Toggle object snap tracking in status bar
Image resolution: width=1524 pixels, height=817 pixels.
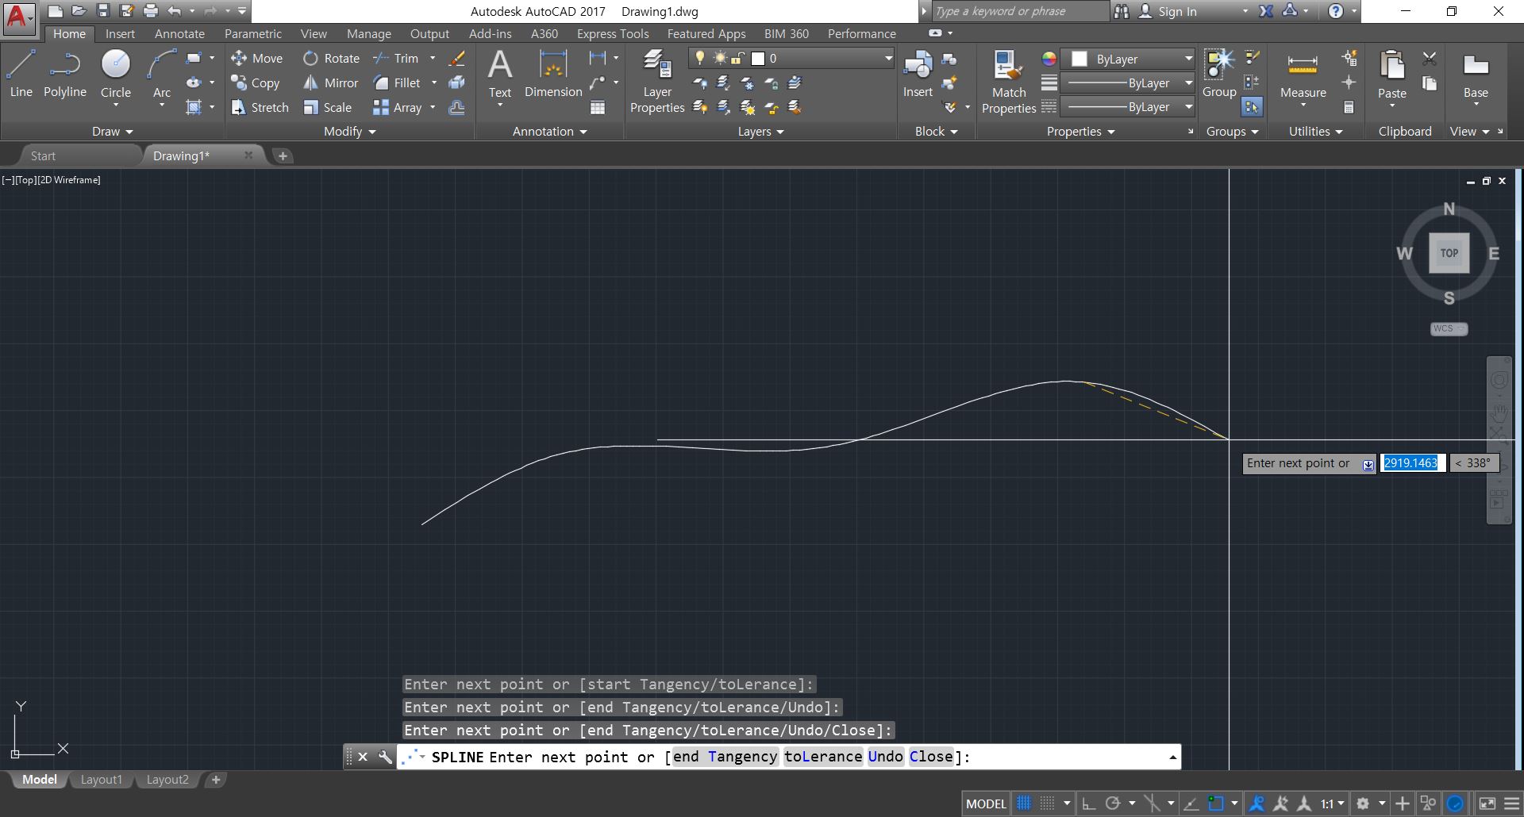point(1191,804)
